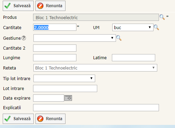Show help tooltip icon beside Gestiune
Image resolution: width=175 pixels, height=128 pixels.
coord(24,38)
